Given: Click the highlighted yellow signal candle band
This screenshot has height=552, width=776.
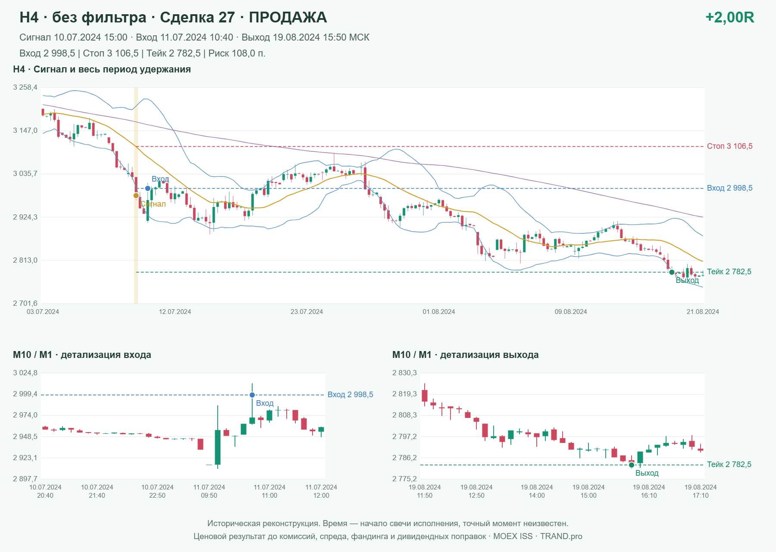Looking at the screenshot, I should click(136, 195).
